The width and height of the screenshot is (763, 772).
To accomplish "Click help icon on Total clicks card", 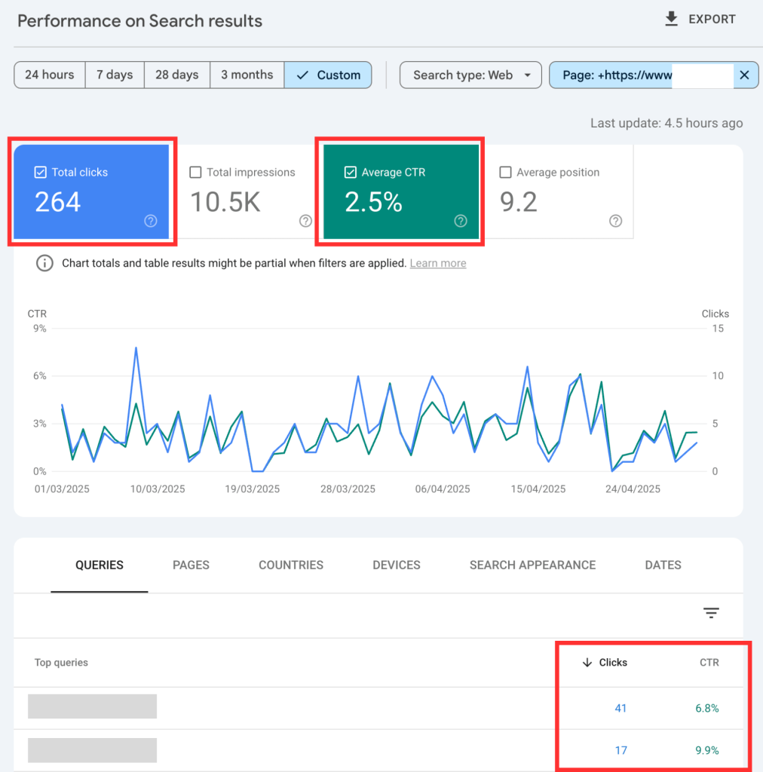I will click(x=151, y=221).
